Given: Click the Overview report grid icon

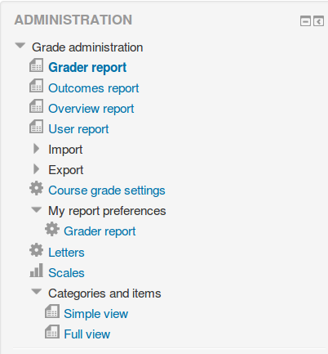Looking at the screenshot, I should (x=36, y=106).
